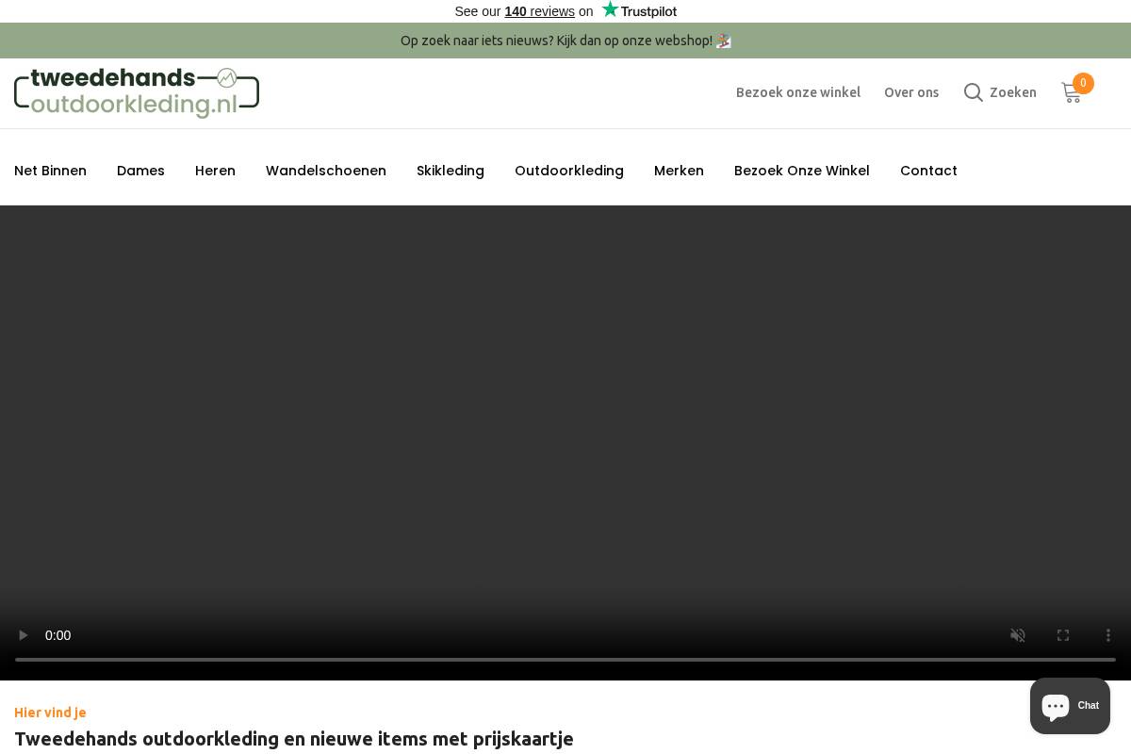Toggle video playback with the play control
This screenshot has height=754, width=1131.
[23, 635]
